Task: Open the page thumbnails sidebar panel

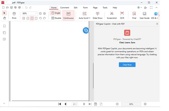Action: pos(4,33)
